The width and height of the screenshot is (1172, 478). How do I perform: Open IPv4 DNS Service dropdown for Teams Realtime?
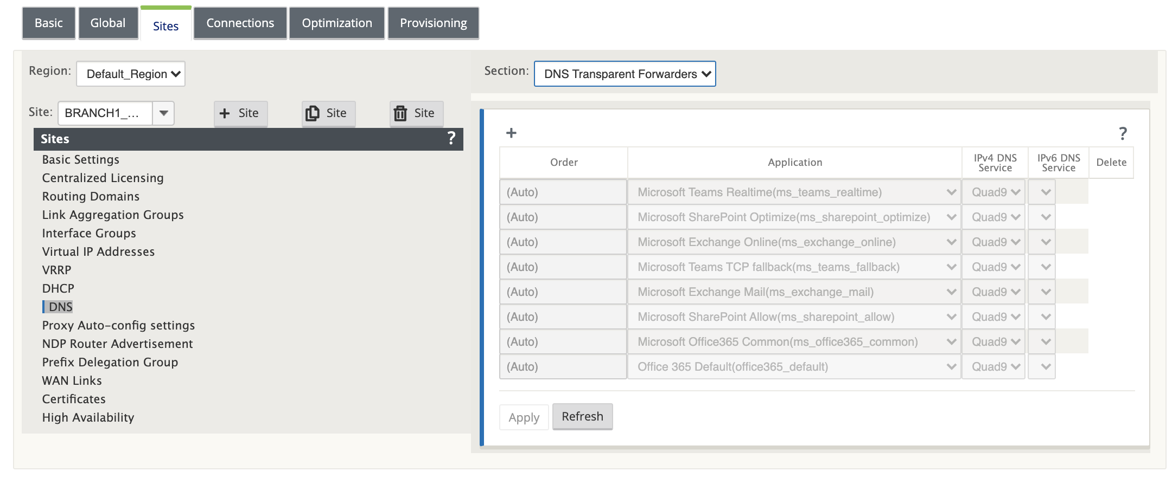coord(993,192)
